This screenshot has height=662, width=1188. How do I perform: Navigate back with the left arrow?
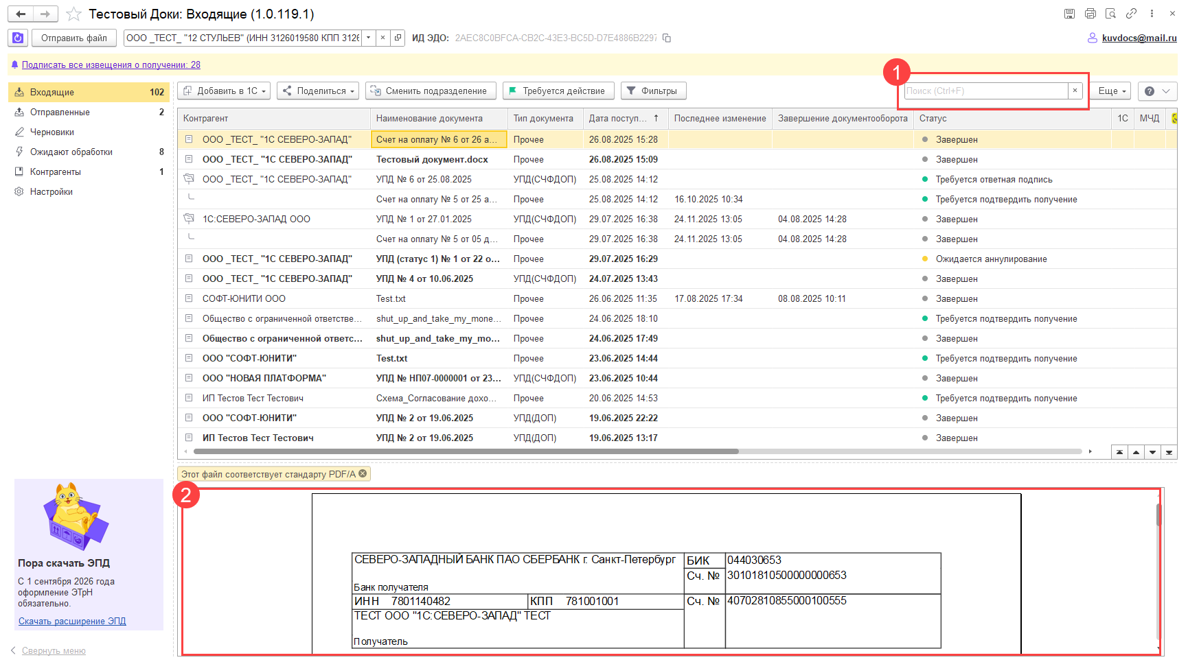(x=21, y=14)
